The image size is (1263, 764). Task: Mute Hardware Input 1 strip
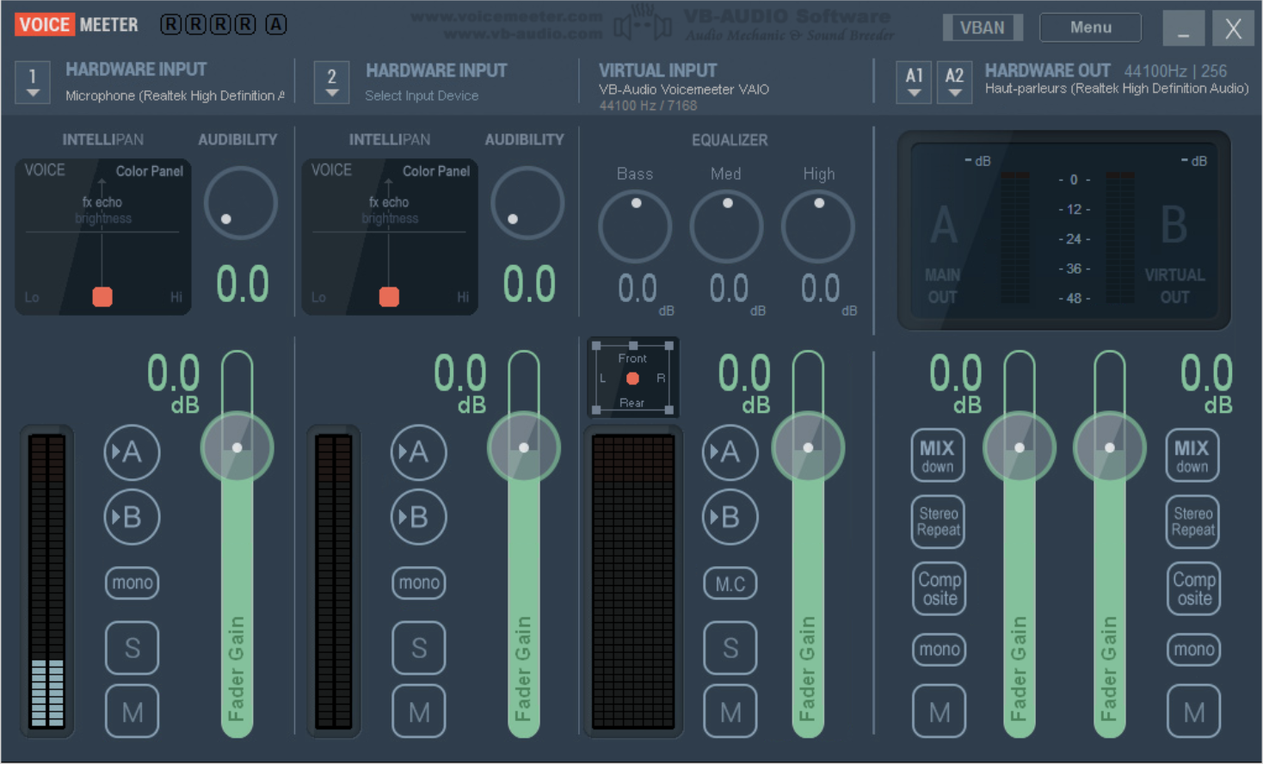(132, 712)
